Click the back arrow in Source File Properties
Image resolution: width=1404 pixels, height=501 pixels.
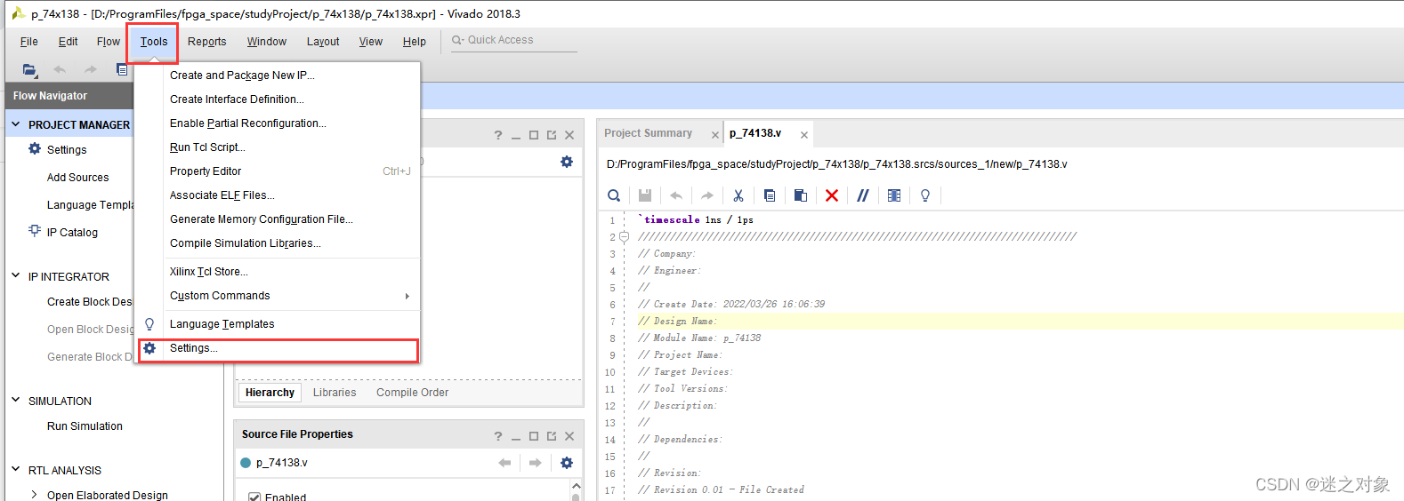coord(504,463)
